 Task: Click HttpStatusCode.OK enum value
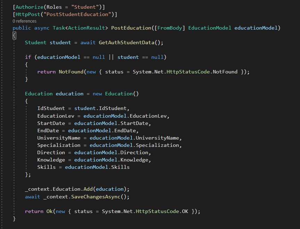[x=162, y=211]
